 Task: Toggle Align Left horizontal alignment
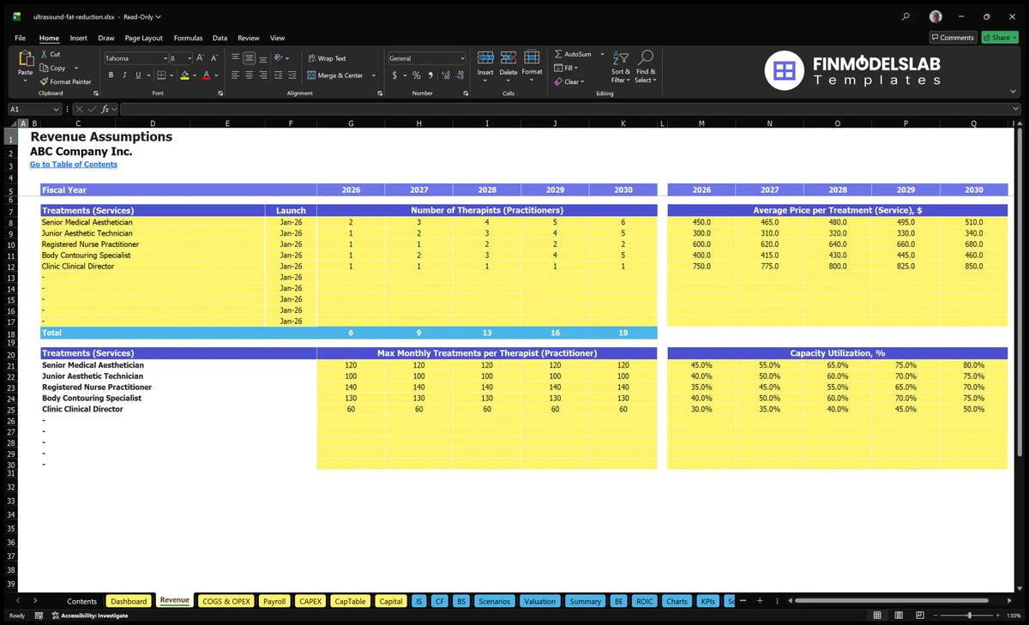235,75
